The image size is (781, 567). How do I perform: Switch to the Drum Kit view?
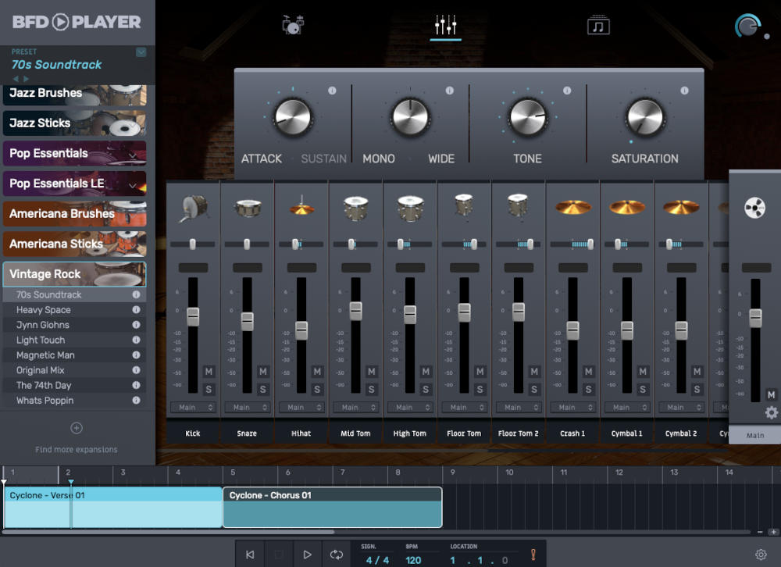(x=292, y=24)
